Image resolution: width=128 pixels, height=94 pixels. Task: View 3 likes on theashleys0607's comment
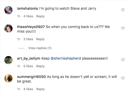[28, 39]
